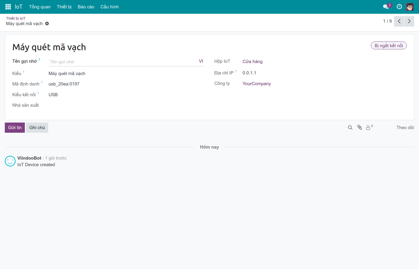Open the VI translation button
The height and width of the screenshot is (269, 419).
(x=201, y=61)
